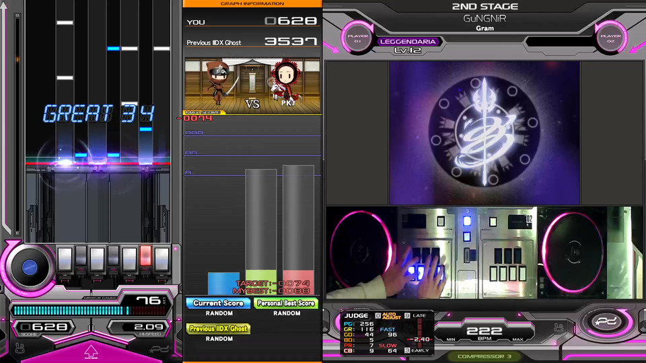The width and height of the screenshot is (646, 363).
Task: Click the GD: 44 judge count
Action: (359, 335)
